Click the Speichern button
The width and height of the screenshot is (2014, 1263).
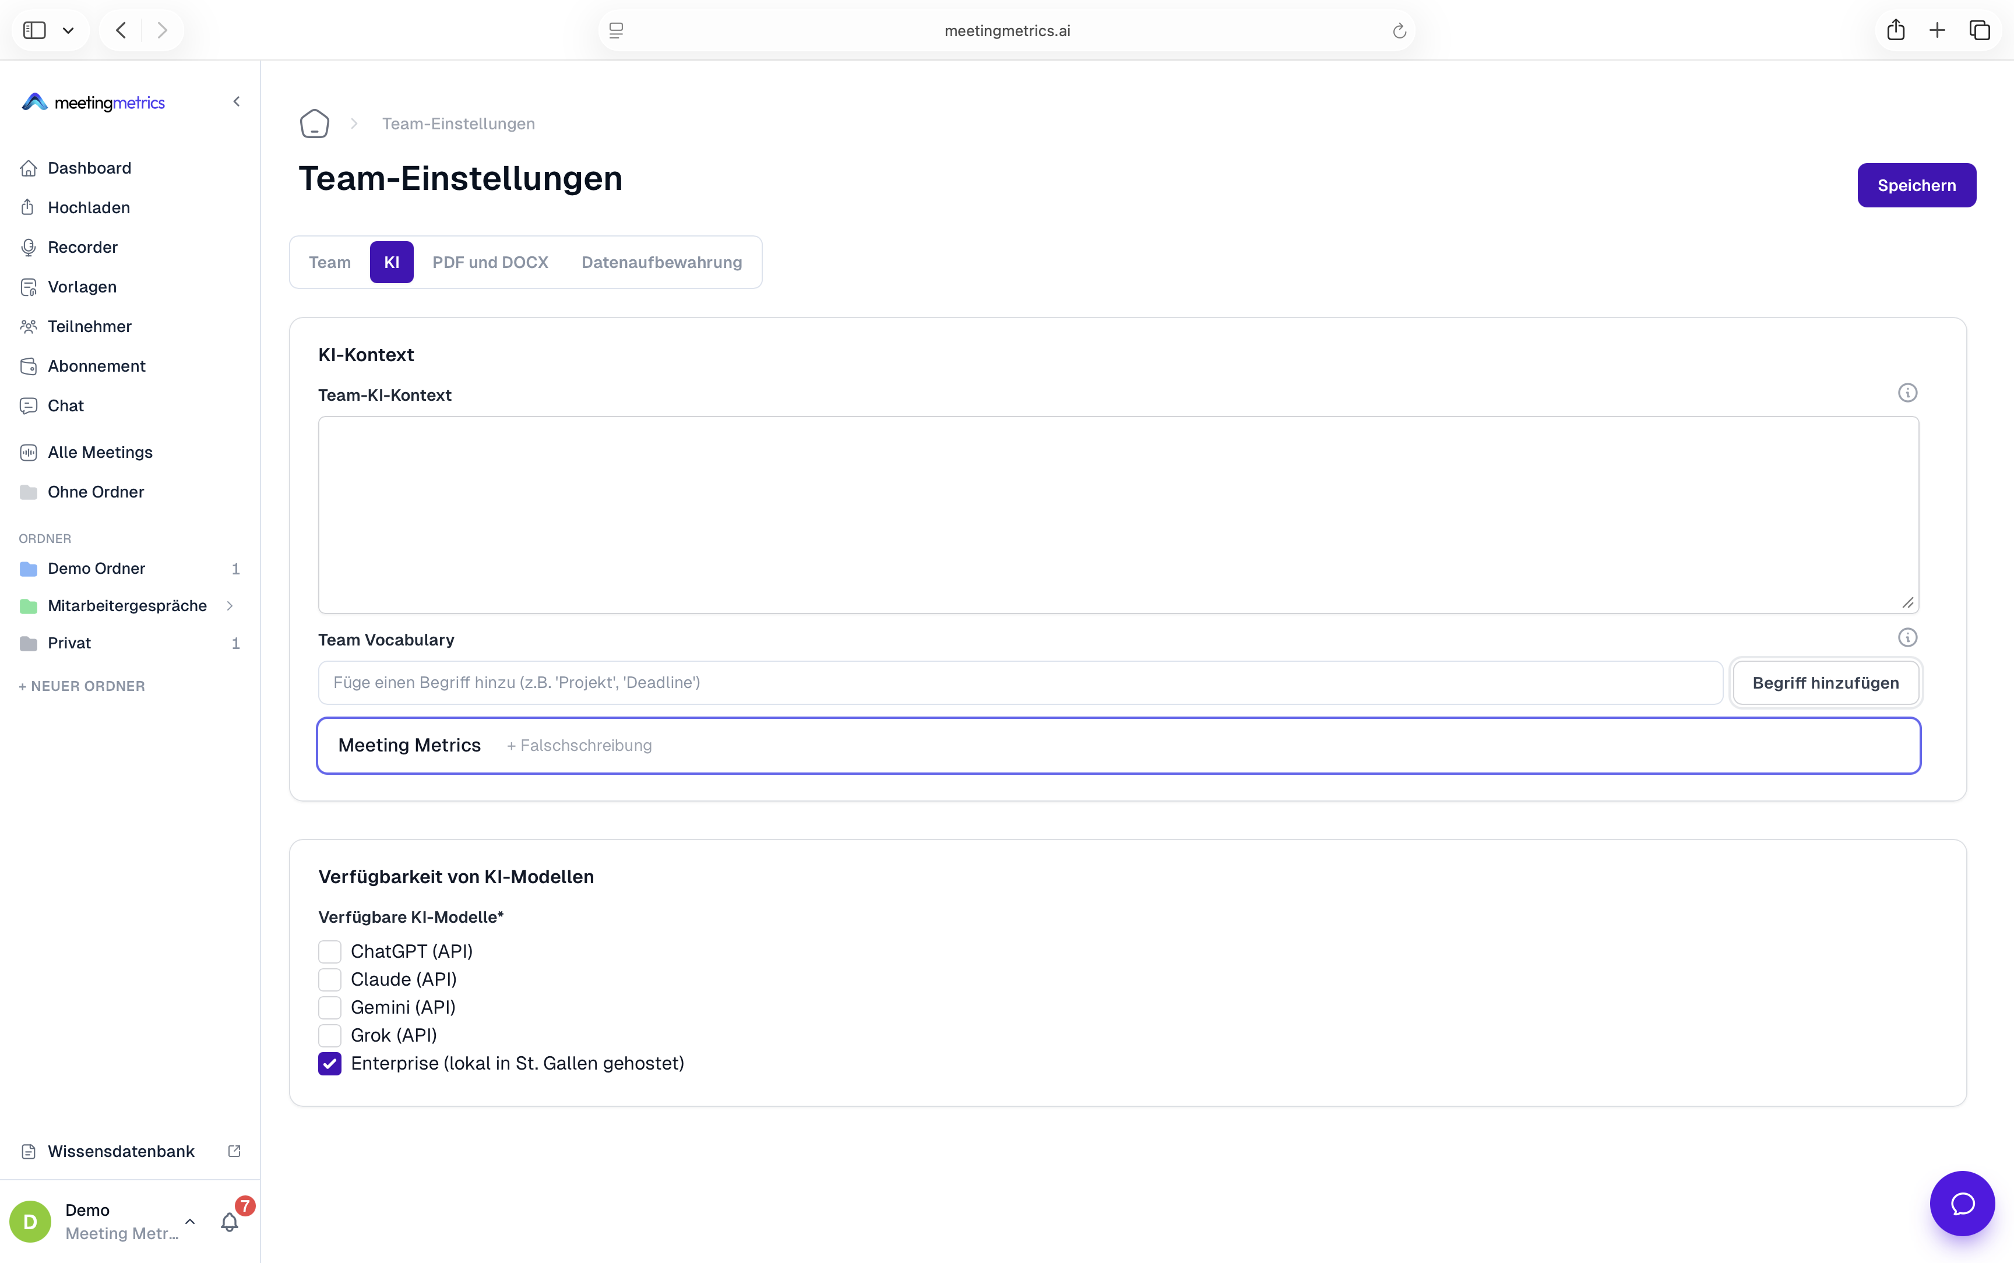pos(1916,185)
